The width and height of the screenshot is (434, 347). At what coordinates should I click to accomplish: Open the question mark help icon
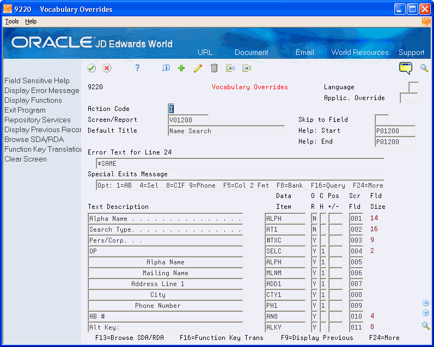pyautogui.click(x=137, y=68)
